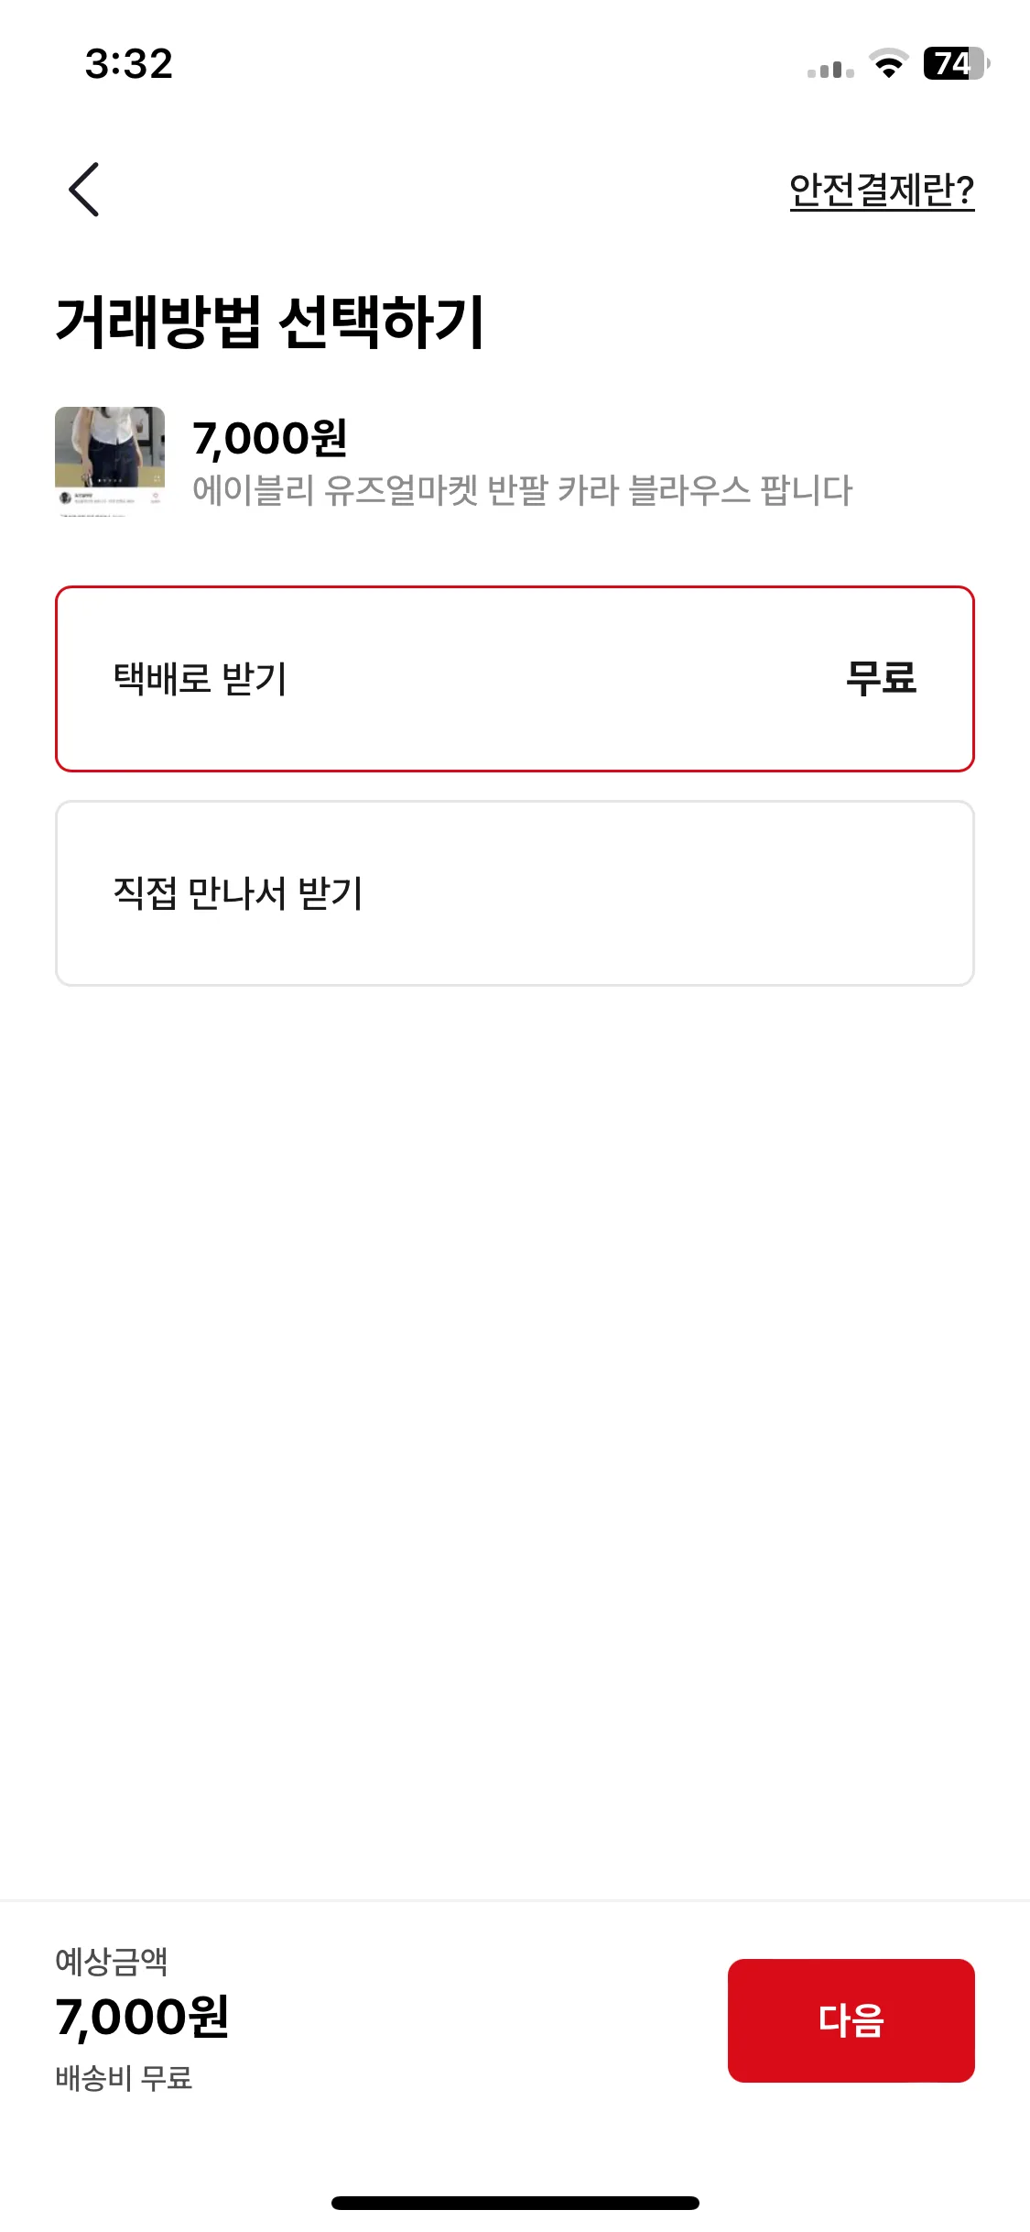Screen dimensions: 1030x2232
Task: Tap the 7,000원 price beside the thumbnail
Action: (270, 438)
